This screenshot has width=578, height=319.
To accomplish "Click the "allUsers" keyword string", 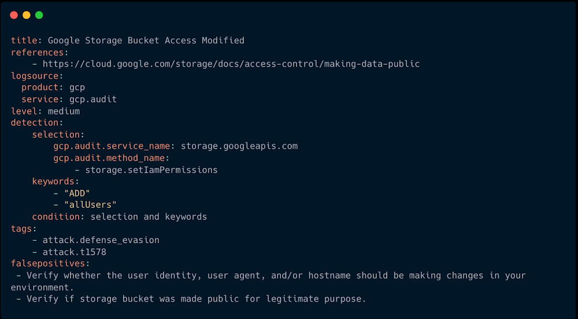I will pos(90,204).
